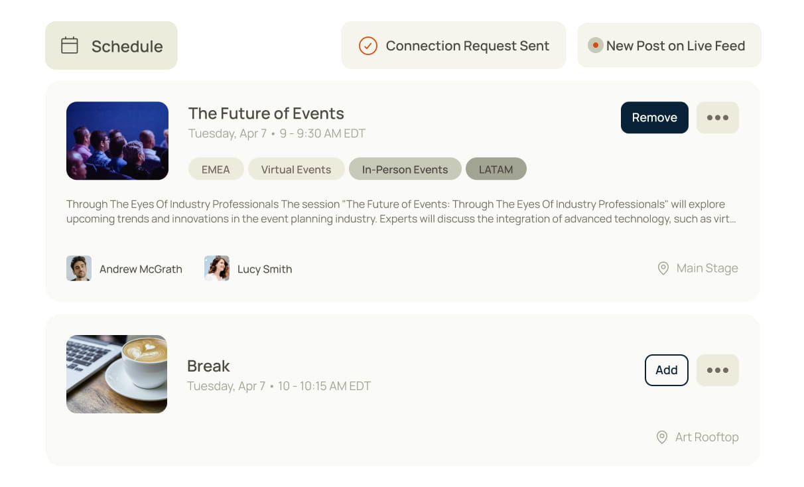Screen dimensions: 804x487
Task: Add the Break session to schedule
Action: (666, 370)
